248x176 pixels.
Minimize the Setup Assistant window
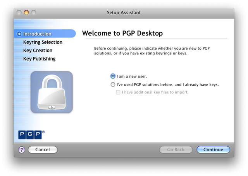pyautogui.click(x=26, y=12)
